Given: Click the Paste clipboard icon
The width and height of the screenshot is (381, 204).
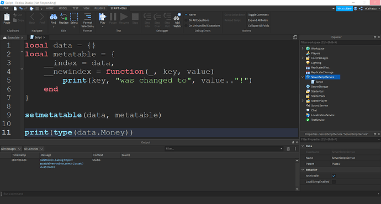Looking at the screenshot, I should (7, 17).
